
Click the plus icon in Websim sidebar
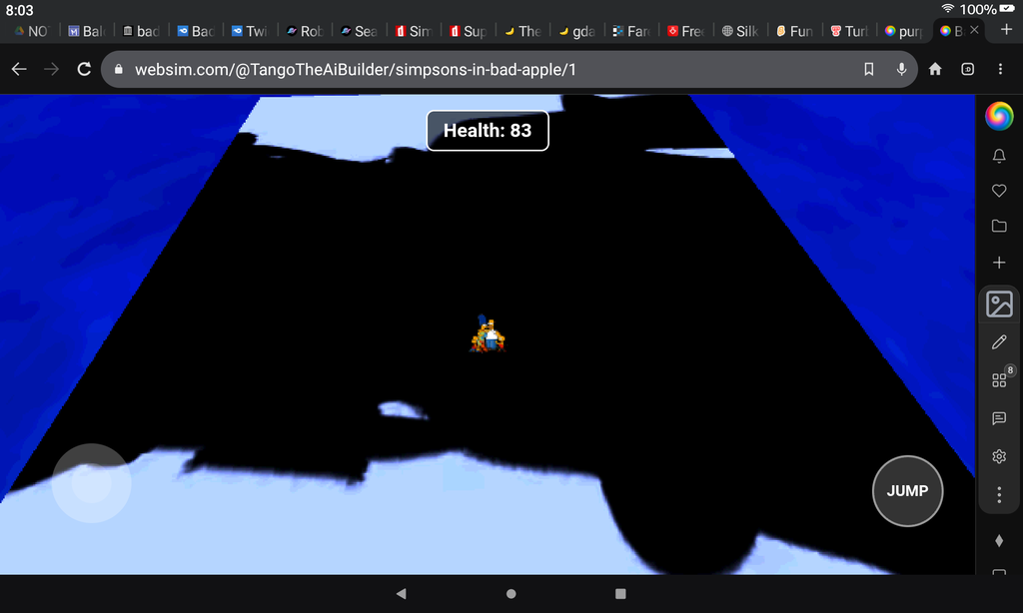click(x=999, y=263)
